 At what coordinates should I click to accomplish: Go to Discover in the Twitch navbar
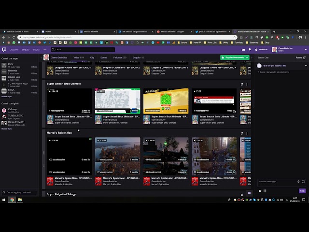point(14,50)
